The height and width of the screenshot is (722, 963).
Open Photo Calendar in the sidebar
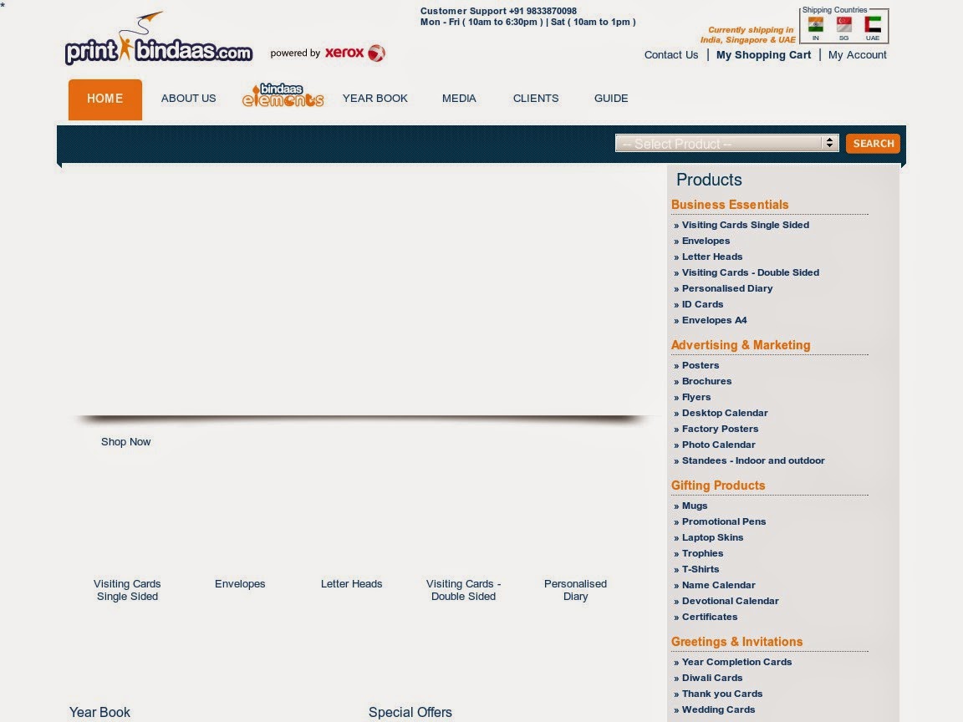pos(718,445)
